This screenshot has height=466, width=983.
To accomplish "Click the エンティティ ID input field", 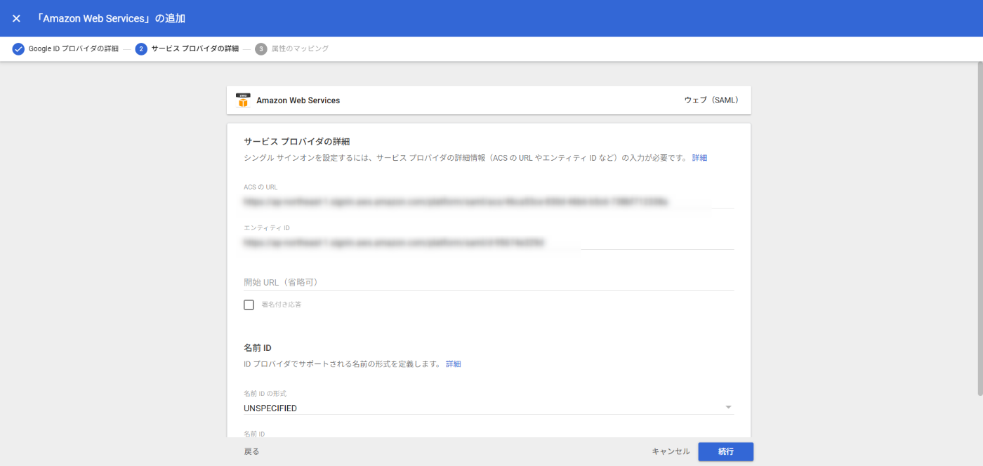I will click(x=489, y=243).
